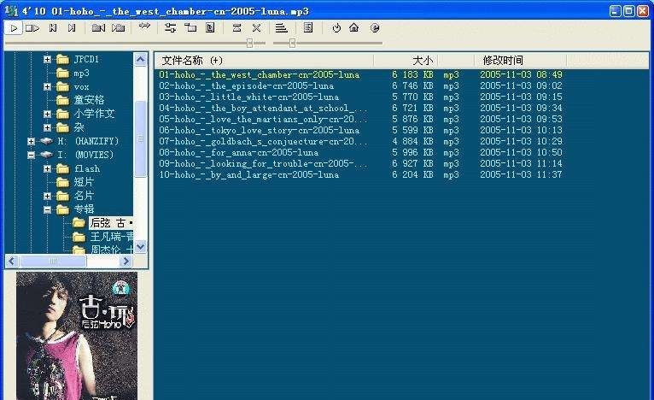654x400 pixels.
Task: Click the Play button in the toolbar
Action: tap(14, 28)
